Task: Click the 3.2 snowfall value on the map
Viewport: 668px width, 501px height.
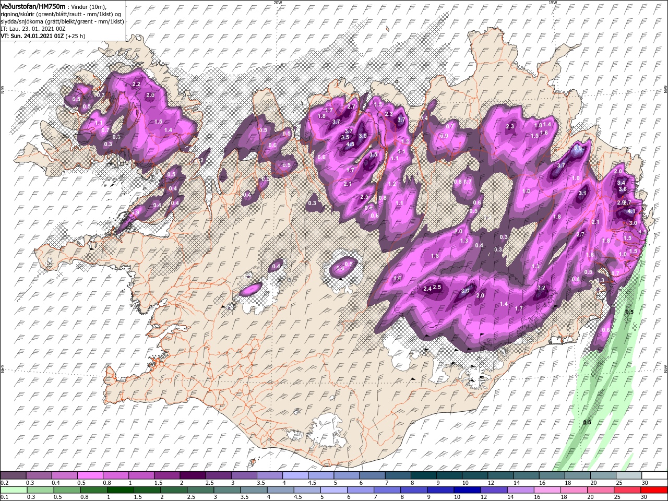Action: pos(541,288)
